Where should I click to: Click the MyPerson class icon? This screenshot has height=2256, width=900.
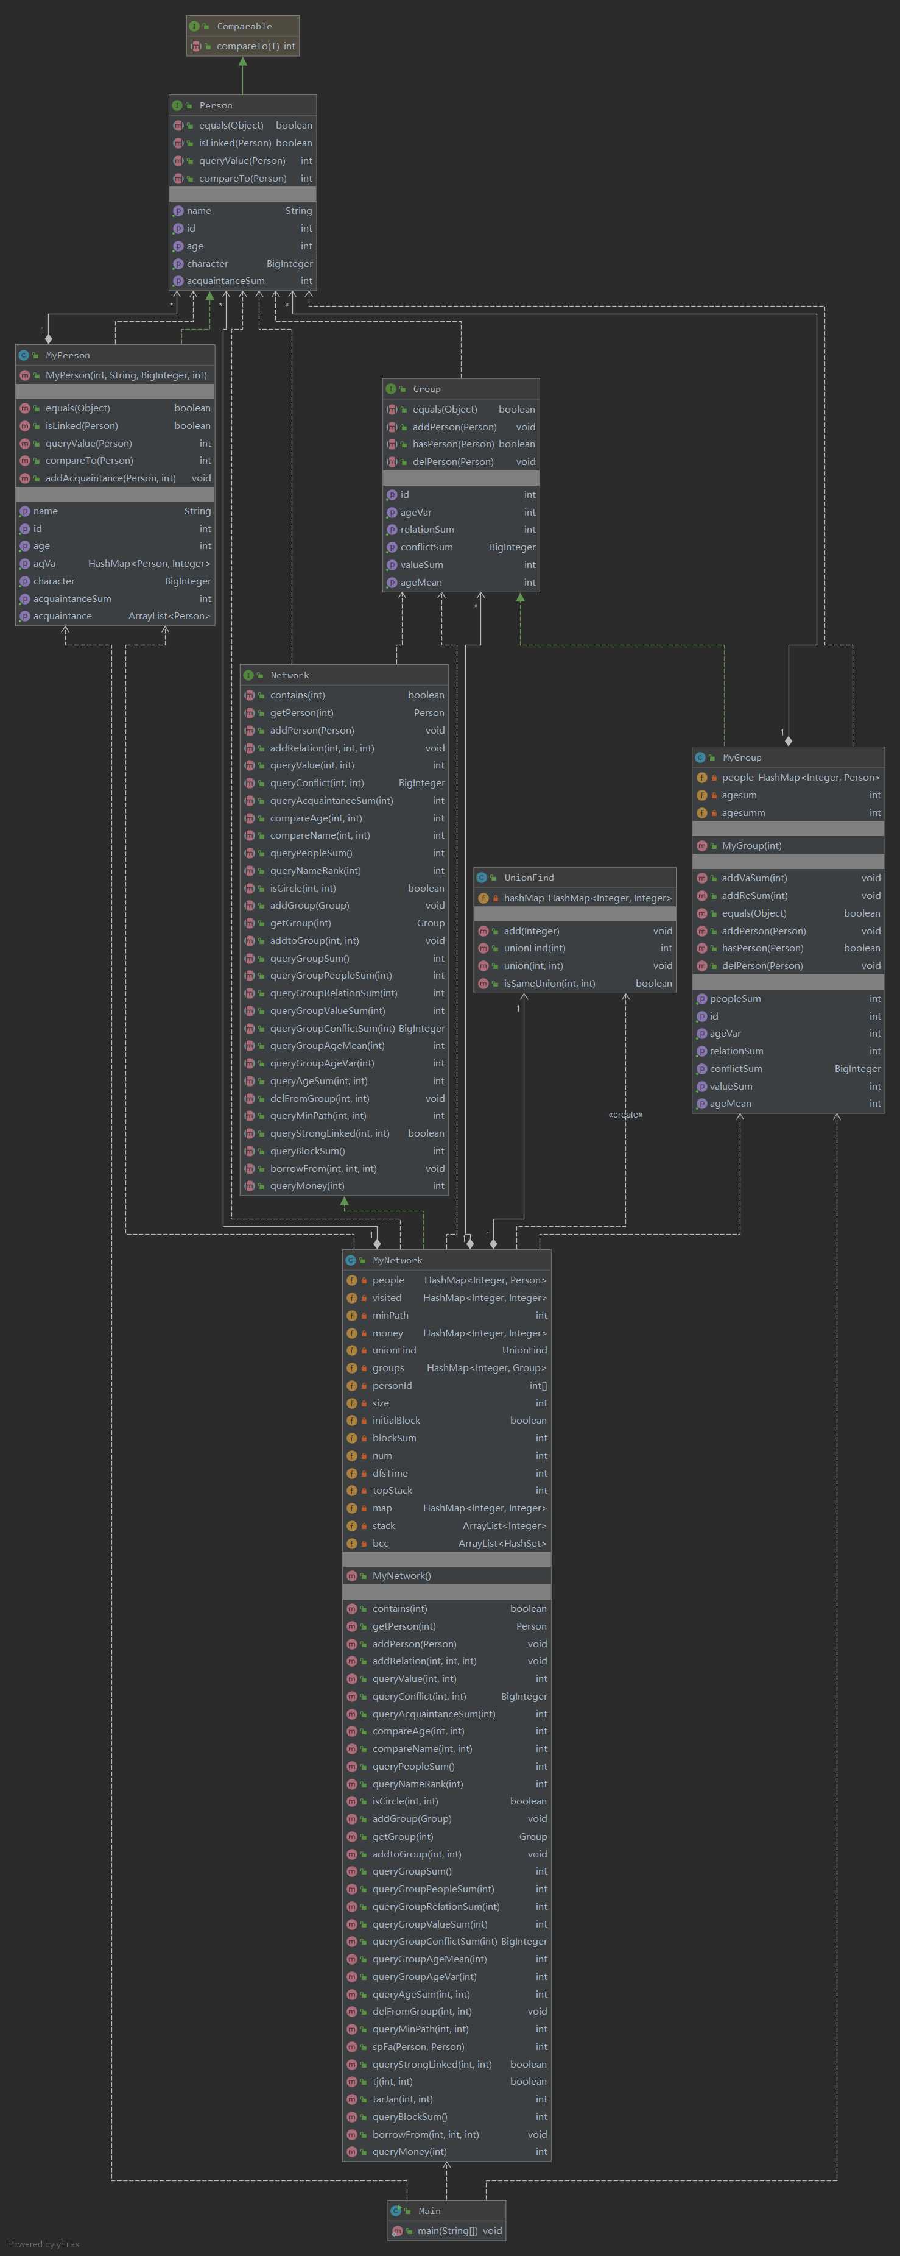24,355
